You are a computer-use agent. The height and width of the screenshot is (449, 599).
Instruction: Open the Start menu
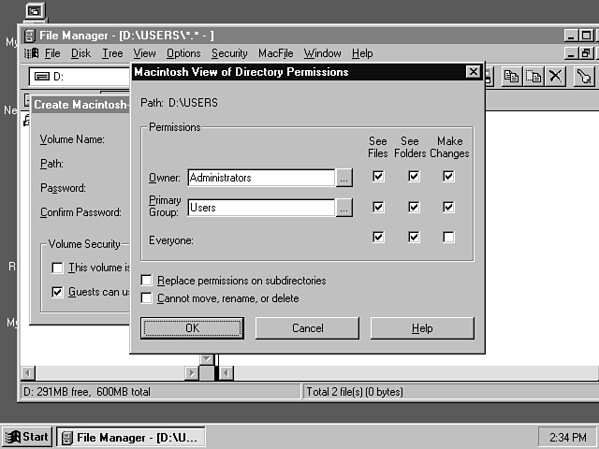coord(27,437)
